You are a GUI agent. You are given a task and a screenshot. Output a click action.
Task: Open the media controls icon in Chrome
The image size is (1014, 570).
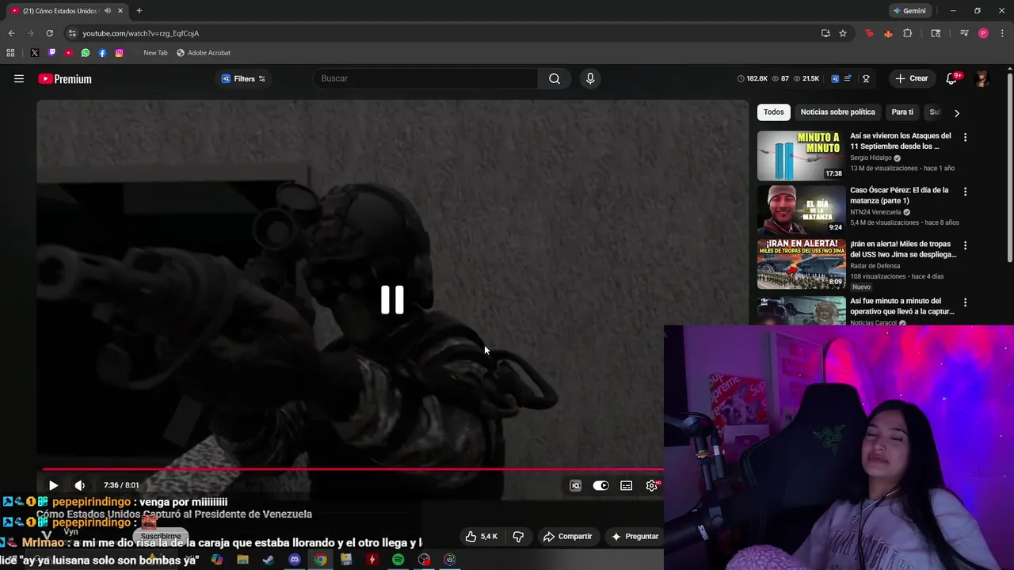click(x=964, y=33)
